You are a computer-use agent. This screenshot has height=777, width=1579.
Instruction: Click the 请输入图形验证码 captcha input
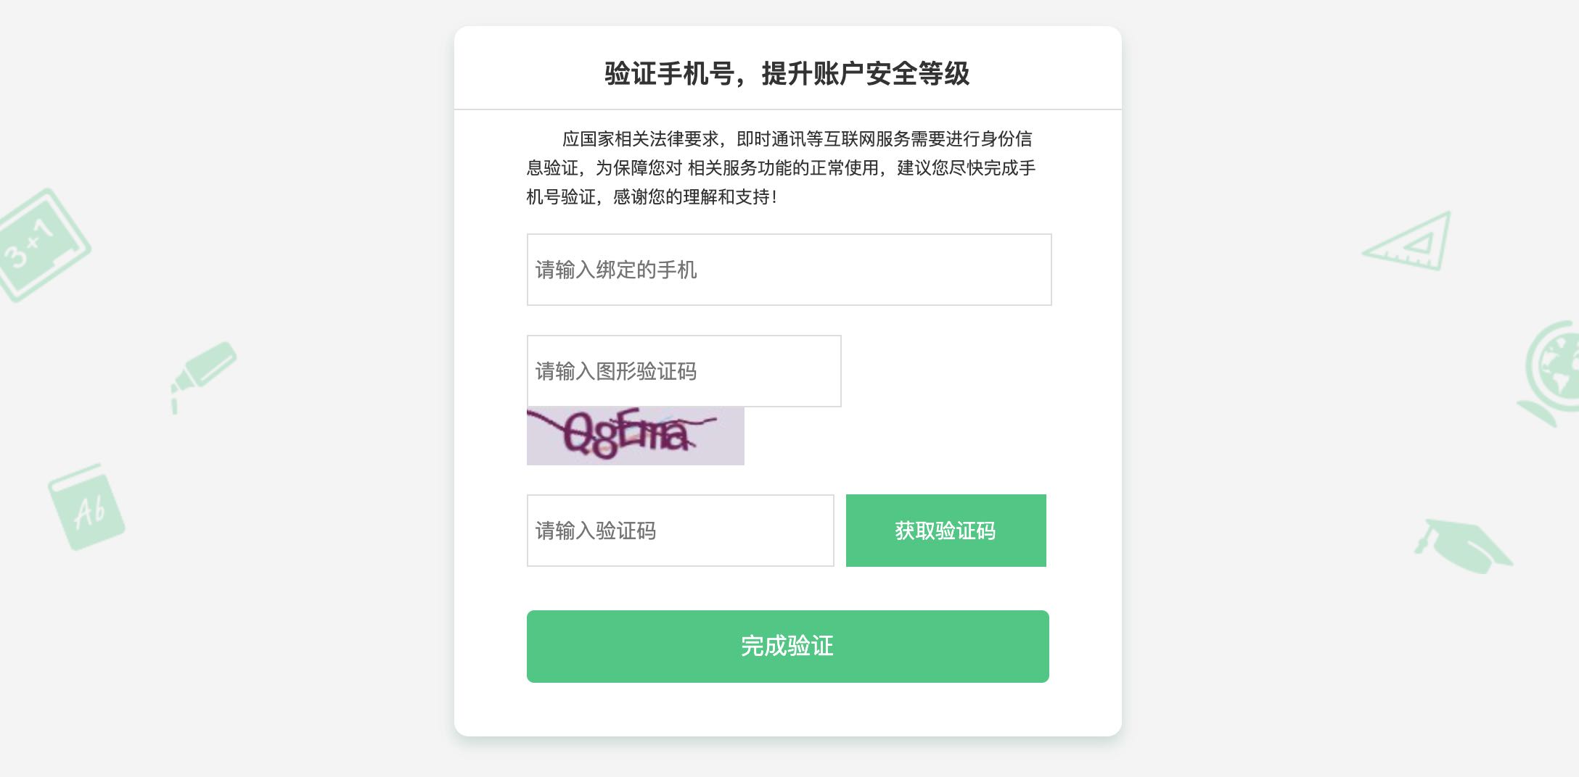(x=684, y=371)
